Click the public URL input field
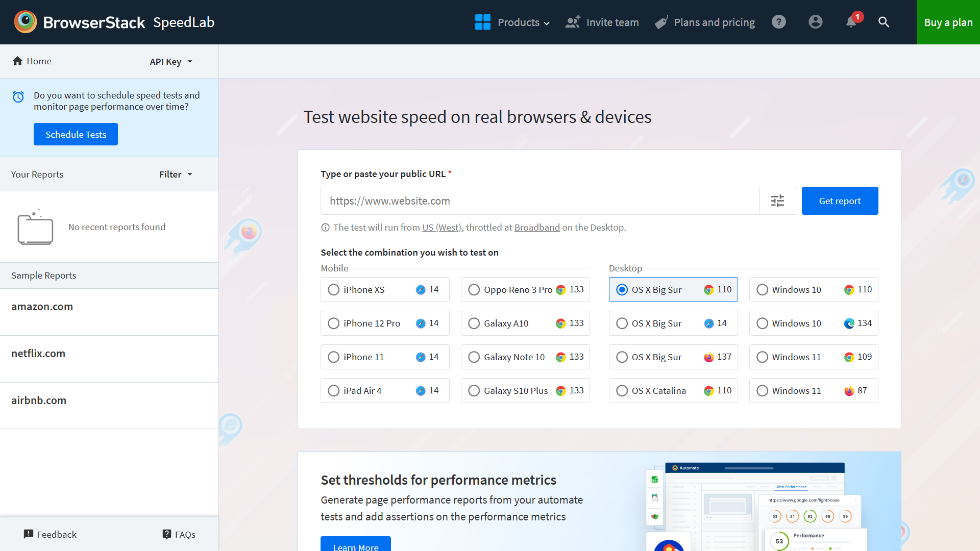 point(540,201)
